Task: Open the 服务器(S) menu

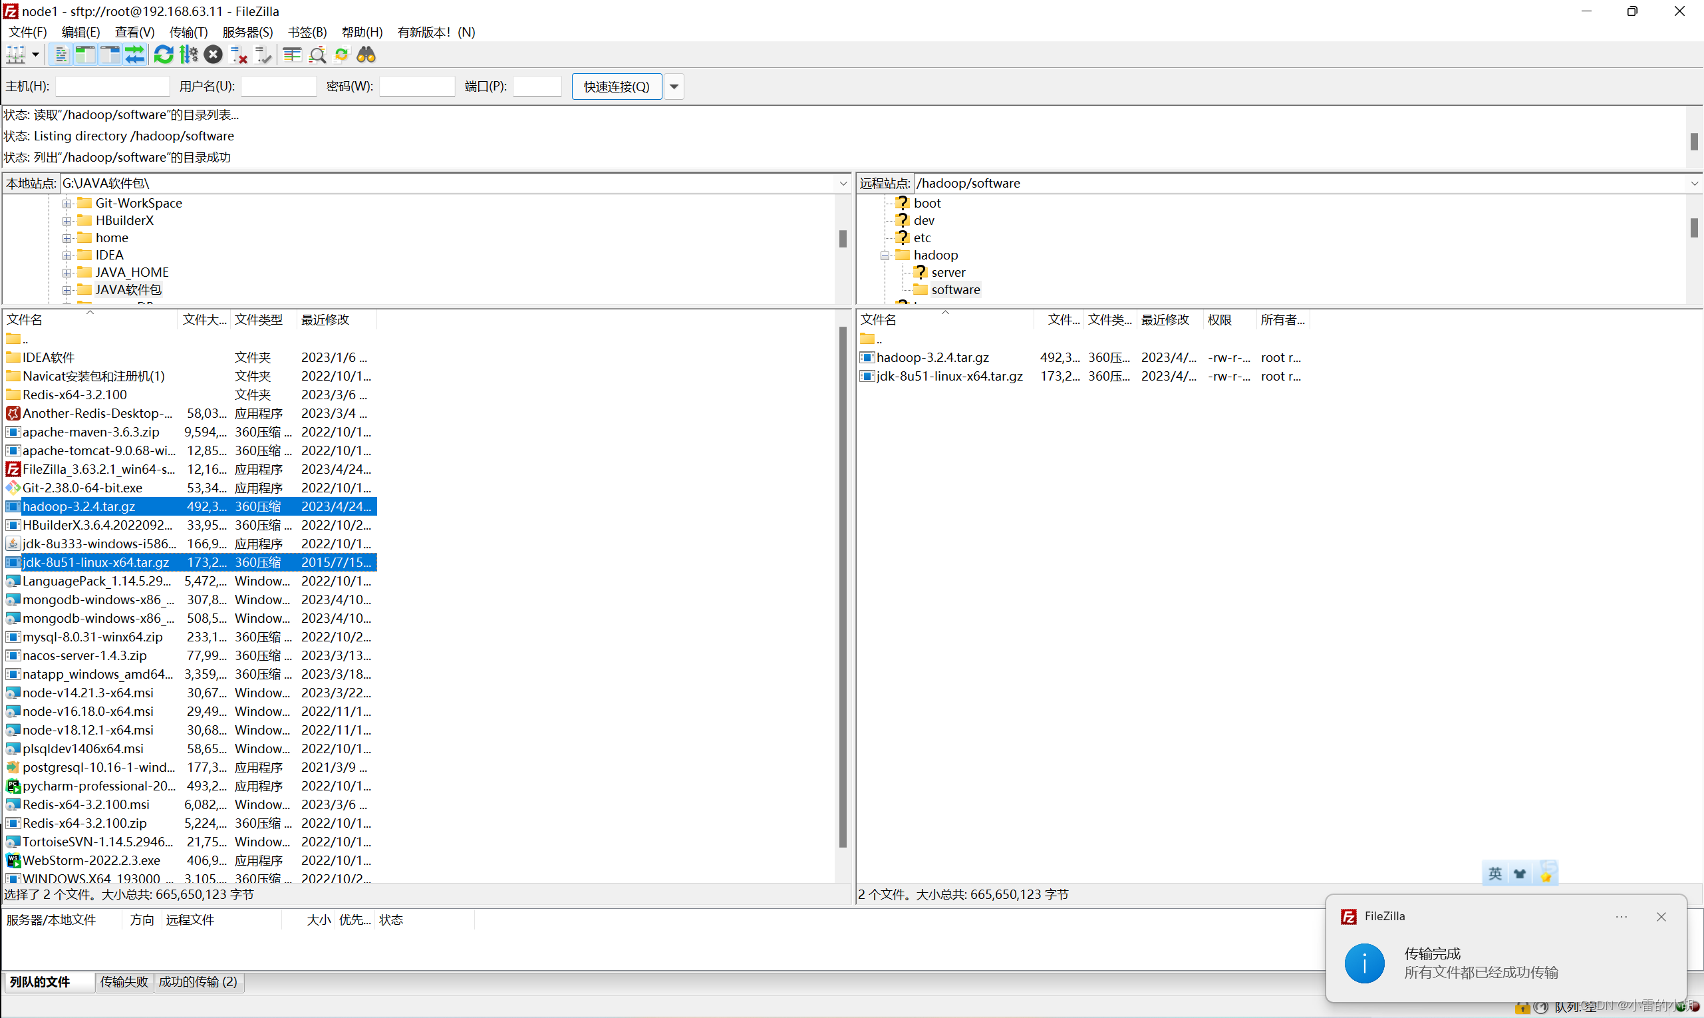Action: [x=247, y=32]
